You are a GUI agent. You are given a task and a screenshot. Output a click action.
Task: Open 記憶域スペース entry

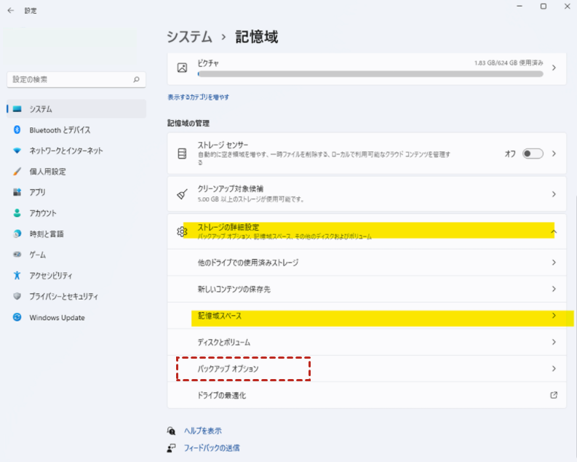(367, 316)
